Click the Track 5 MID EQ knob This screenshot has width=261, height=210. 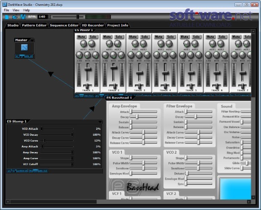(190, 55)
